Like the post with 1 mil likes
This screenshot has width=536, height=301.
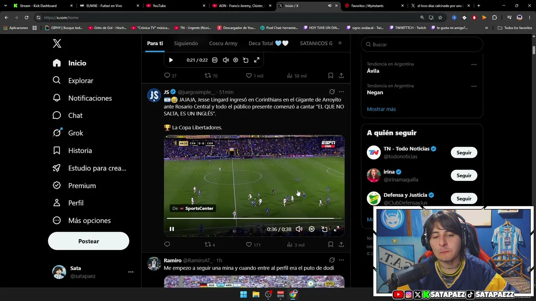coord(255,76)
